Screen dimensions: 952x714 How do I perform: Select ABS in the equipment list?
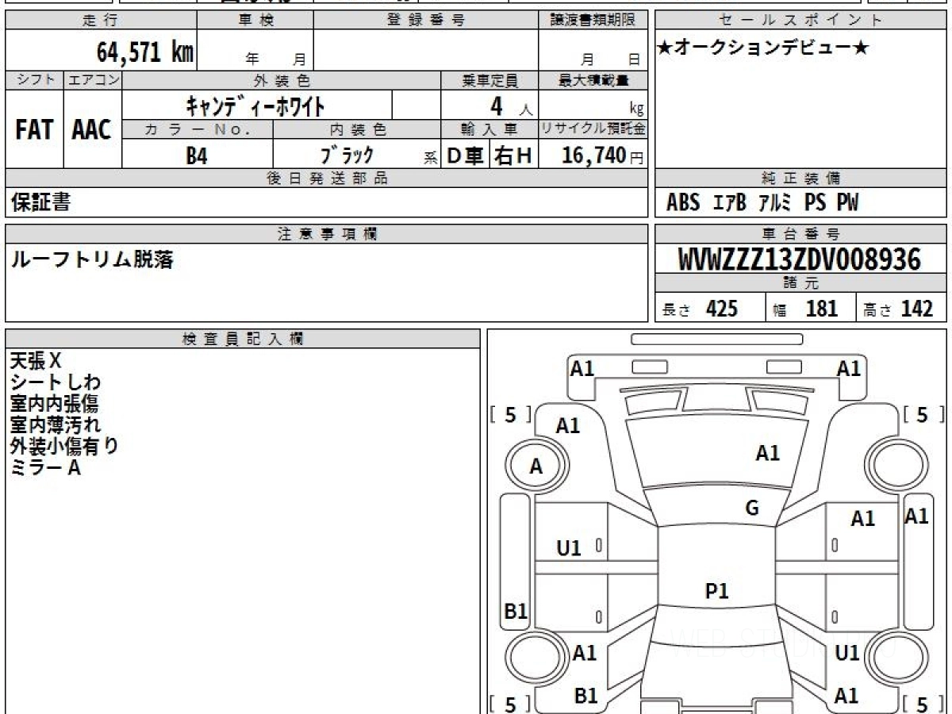point(683,203)
